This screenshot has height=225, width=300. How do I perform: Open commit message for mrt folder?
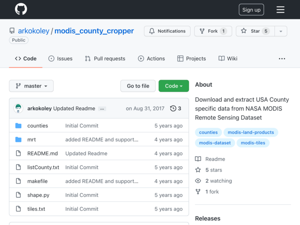click(x=102, y=140)
